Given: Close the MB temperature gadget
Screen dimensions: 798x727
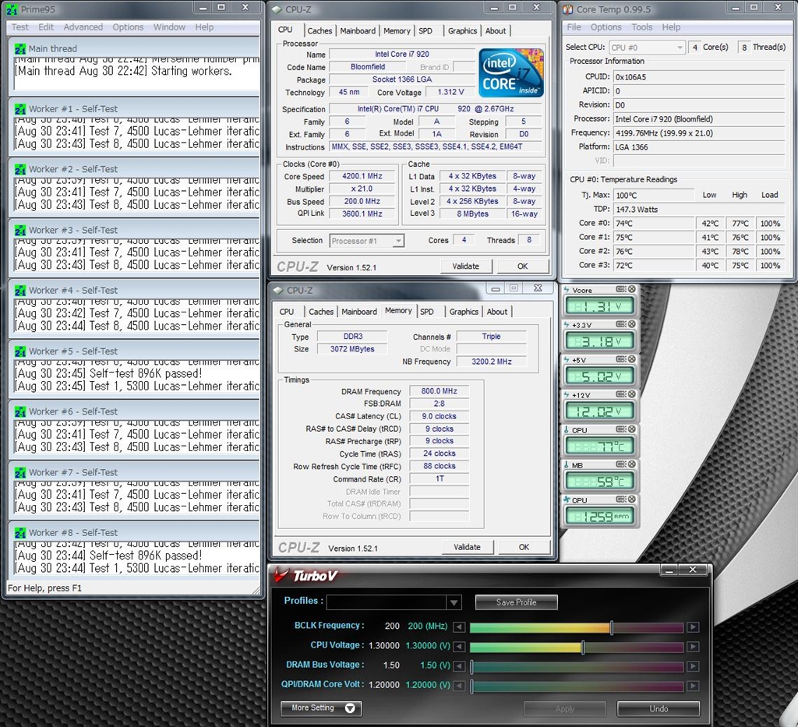Looking at the screenshot, I should coord(631,465).
